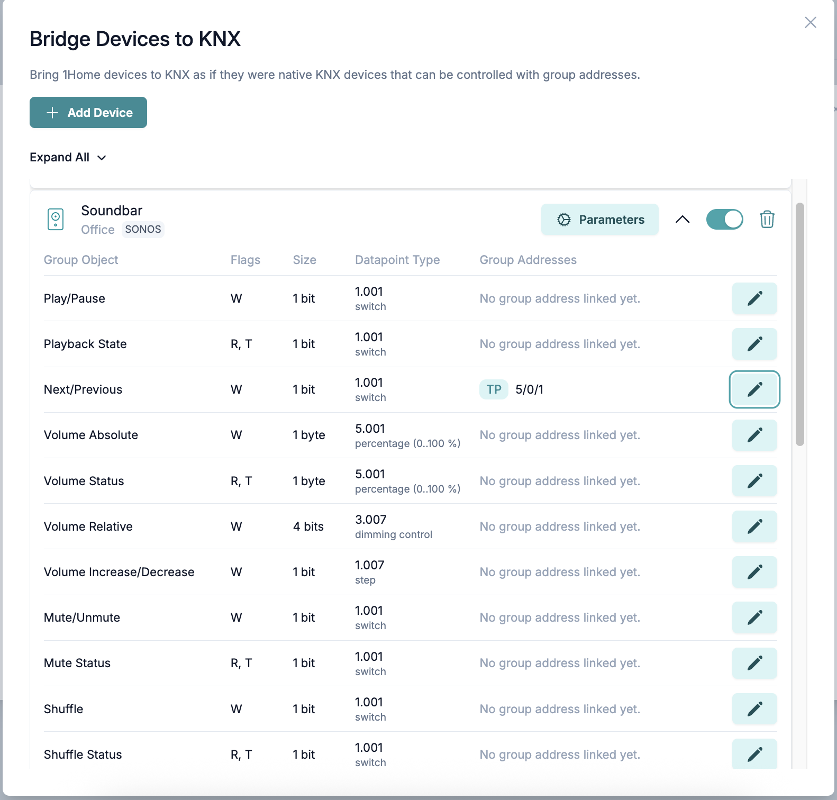
Task: Click the TP badge on Next/Previous
Action: point(494,389)
